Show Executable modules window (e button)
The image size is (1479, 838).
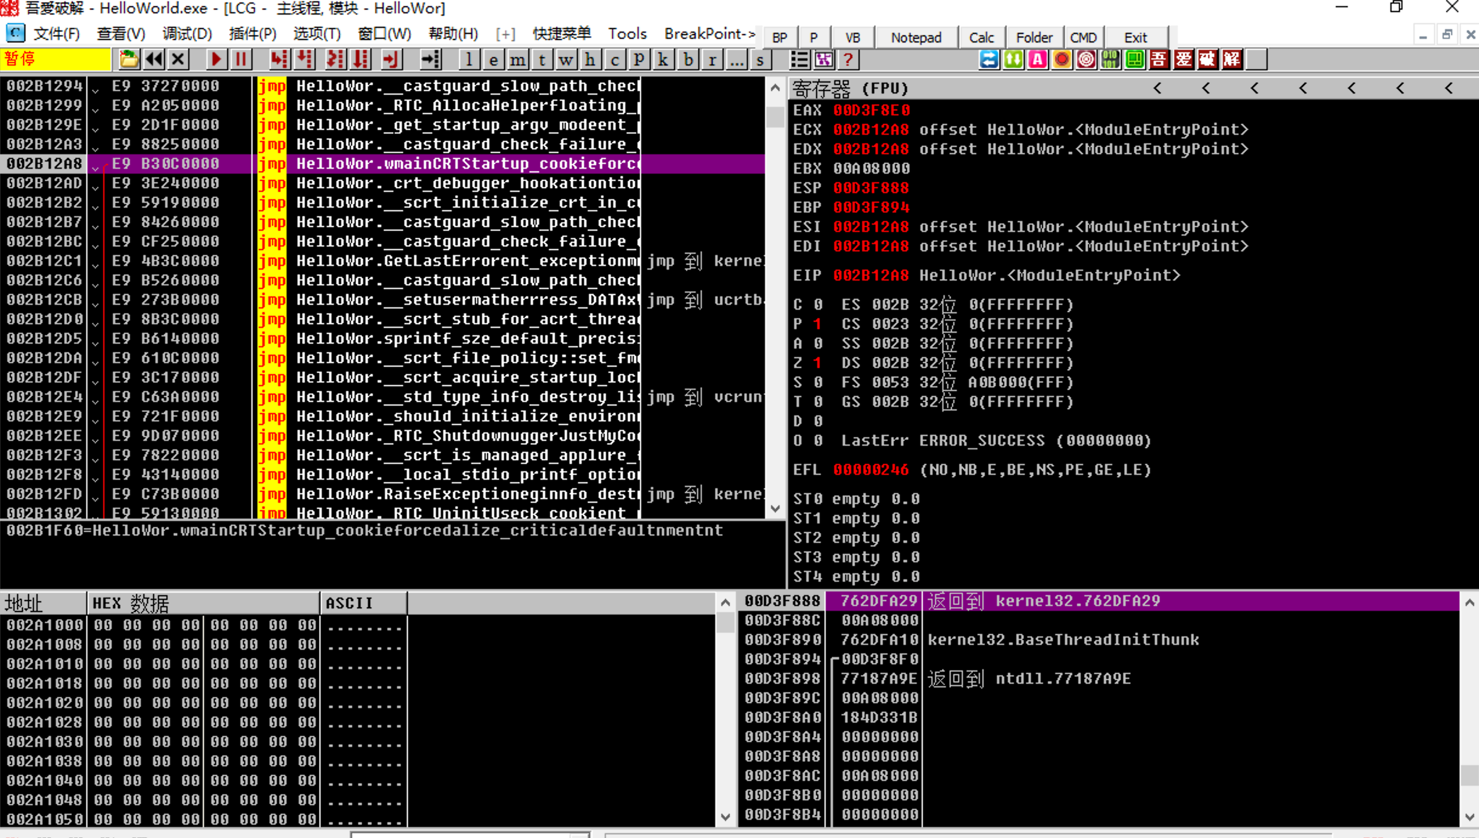493,60
